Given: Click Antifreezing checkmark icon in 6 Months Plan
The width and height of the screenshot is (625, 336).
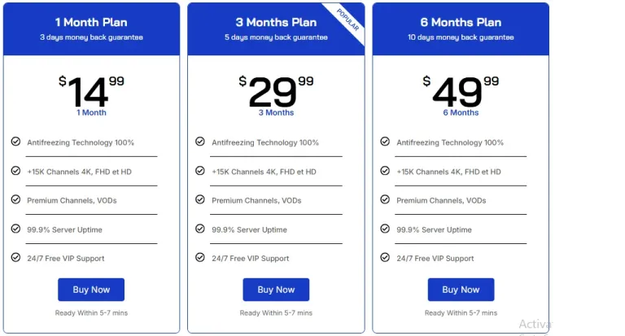Looking at the screenshot, I should (385, 142).
